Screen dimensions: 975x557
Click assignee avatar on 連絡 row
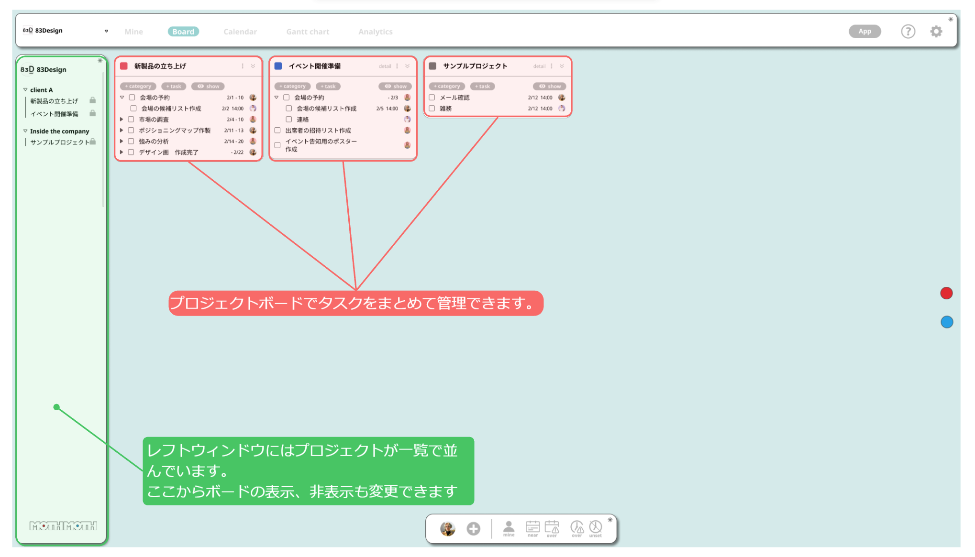(407, 120)
